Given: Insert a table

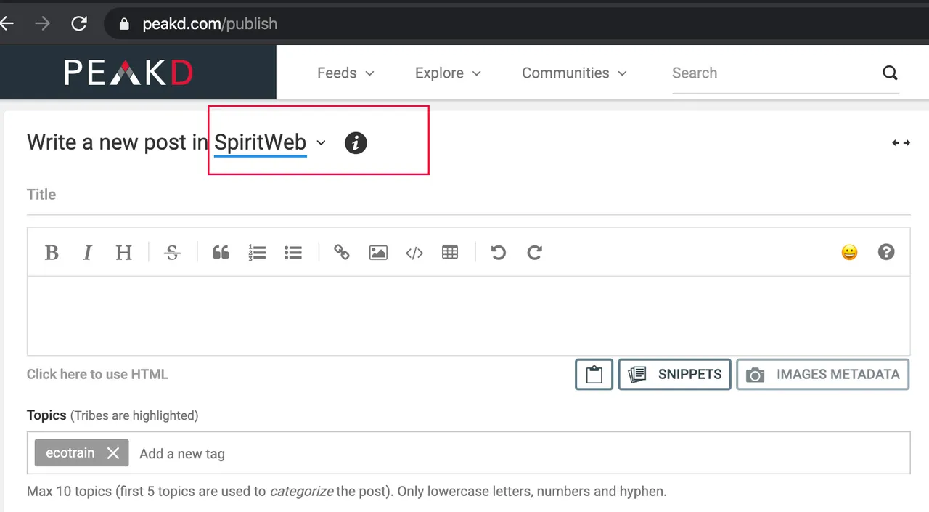Looking at the screenshot, I should [450, 253].
